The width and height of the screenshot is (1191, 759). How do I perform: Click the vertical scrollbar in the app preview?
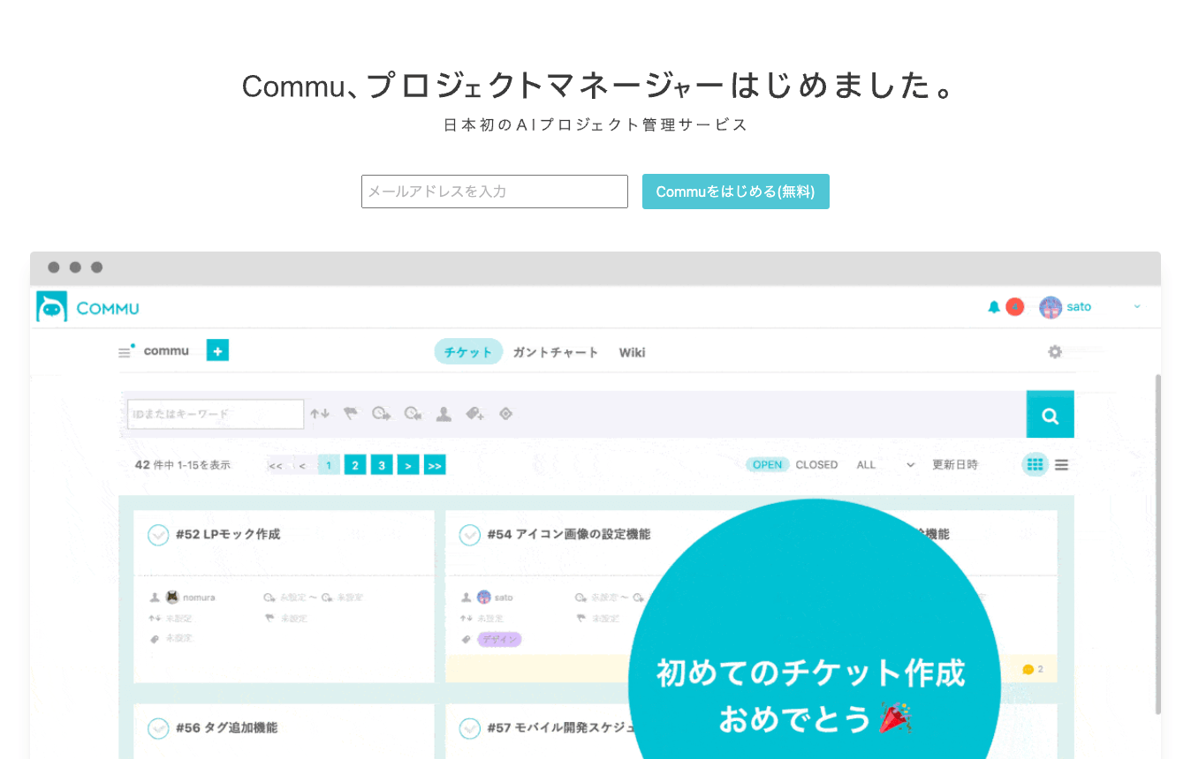coord(1157,544)
